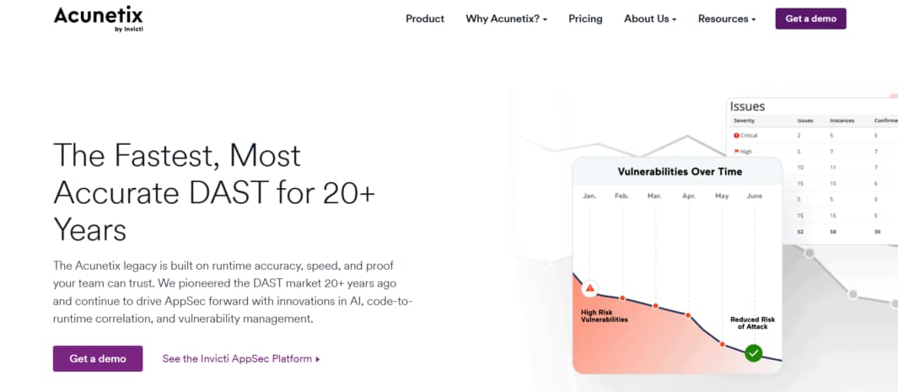The image size is (898, 392).
Task: Expand the Resources menu
Action: click(x=727, y=19)
